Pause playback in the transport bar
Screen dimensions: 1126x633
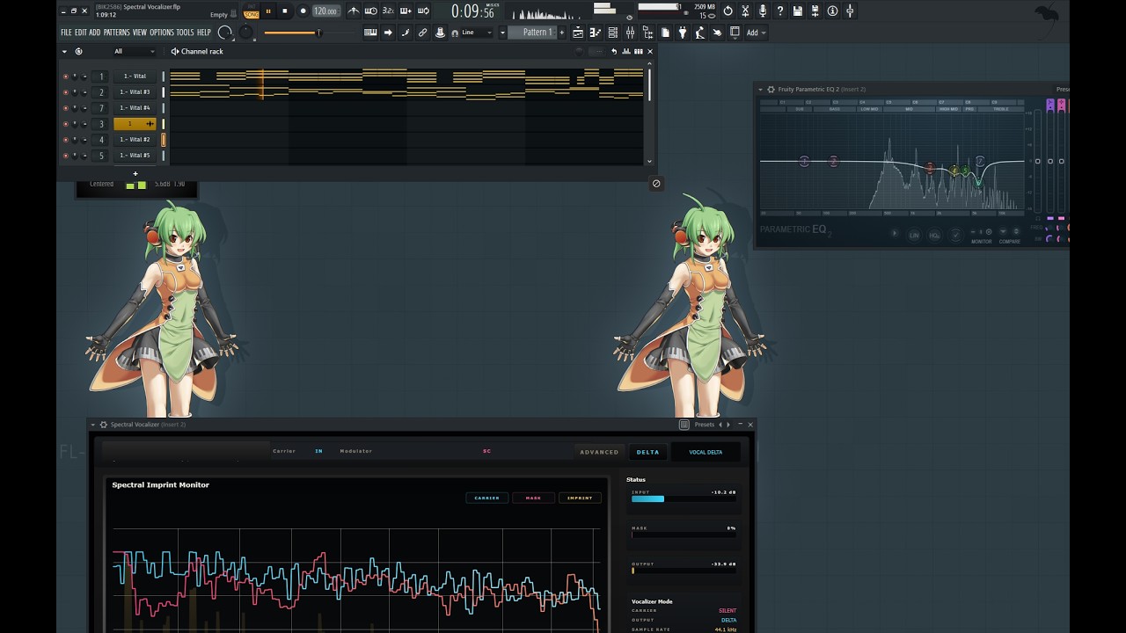(268, 11)
